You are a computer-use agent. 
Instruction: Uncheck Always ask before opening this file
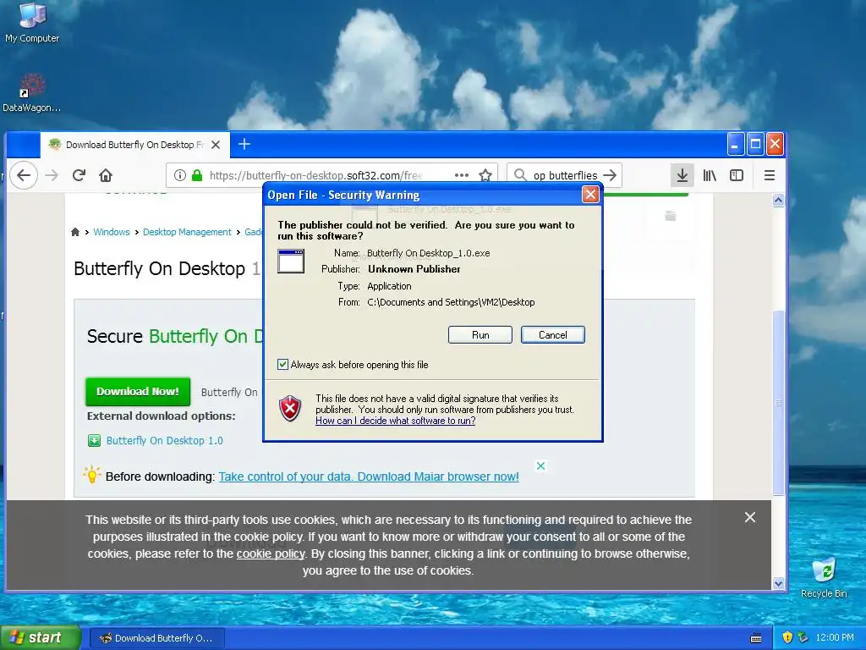point(282,364)
